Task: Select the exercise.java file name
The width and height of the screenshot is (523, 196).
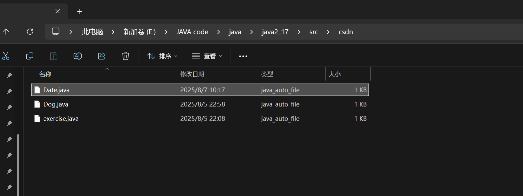Action: tap(61, 118)
